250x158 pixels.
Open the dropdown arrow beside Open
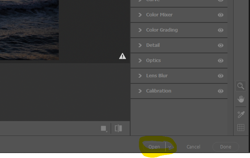point(169,147)
